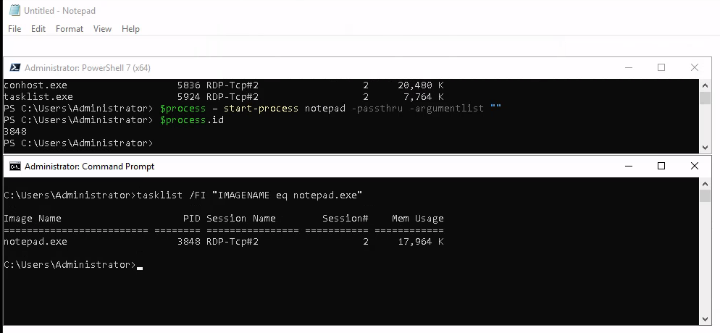Open the Help menu in Notepad

click(130, 28)
